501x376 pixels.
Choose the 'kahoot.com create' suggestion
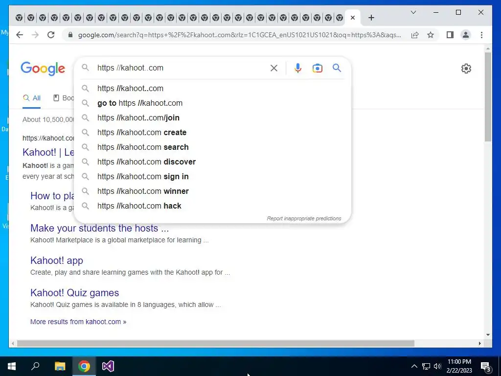pyautogui.click(x=212, y=132)
